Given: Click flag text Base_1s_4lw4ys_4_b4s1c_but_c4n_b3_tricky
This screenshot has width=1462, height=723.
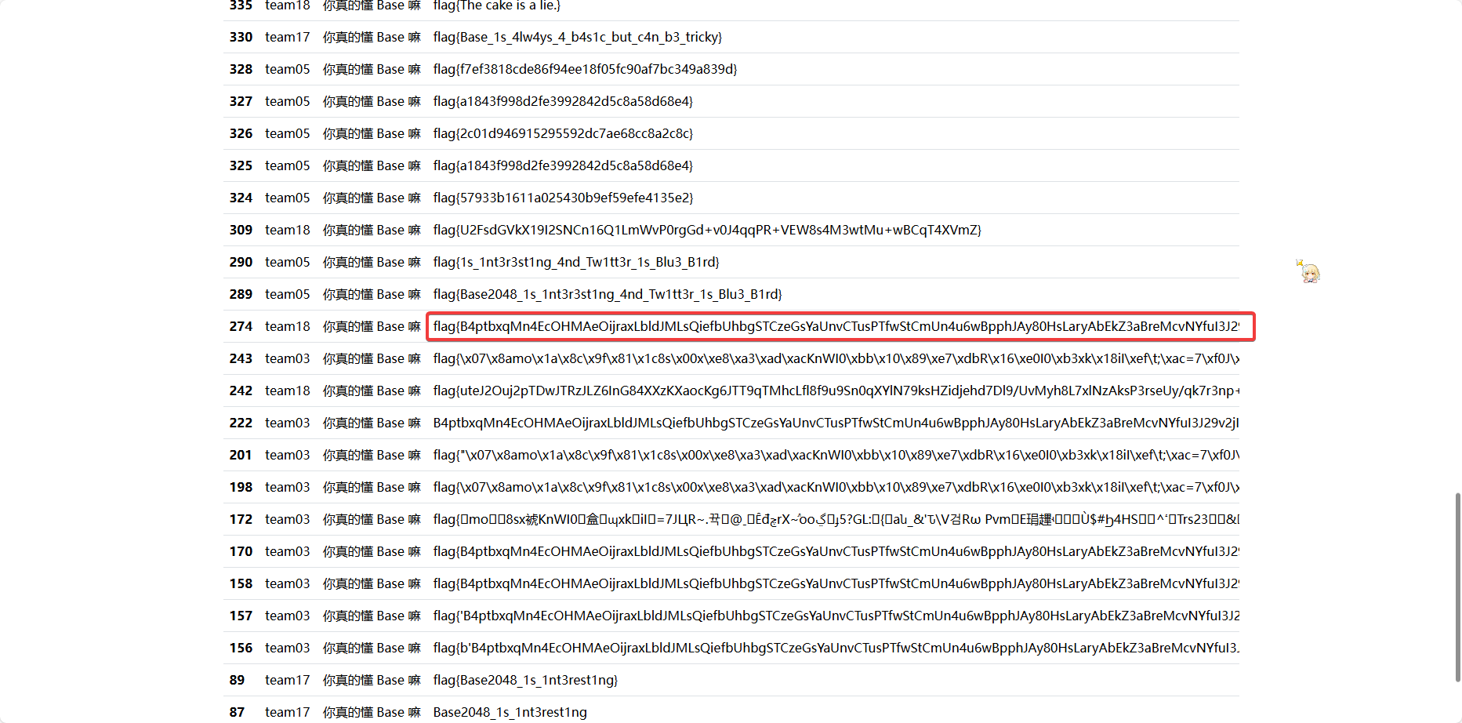Looking at the screenshot, I should (x=577, y=37).
